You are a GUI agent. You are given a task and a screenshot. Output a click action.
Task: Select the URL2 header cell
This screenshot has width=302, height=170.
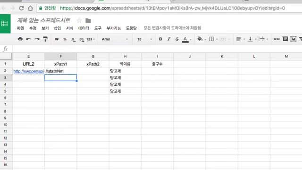[28, 64]
